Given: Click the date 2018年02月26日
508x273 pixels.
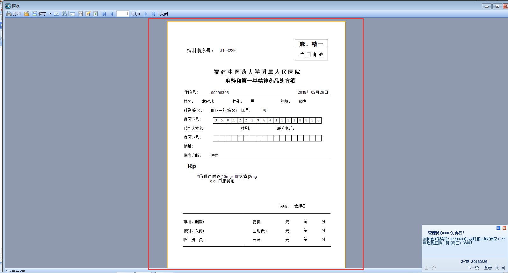Looking at the screenshot, I should [313, 92].
